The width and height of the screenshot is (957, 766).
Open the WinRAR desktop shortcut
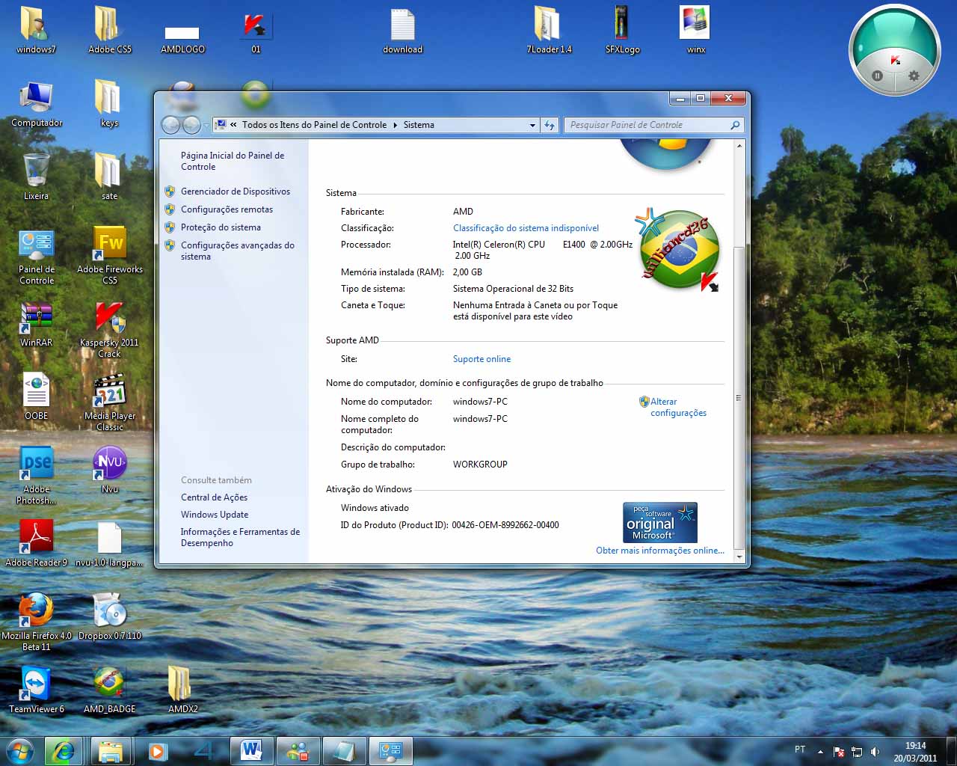[36, 319]
